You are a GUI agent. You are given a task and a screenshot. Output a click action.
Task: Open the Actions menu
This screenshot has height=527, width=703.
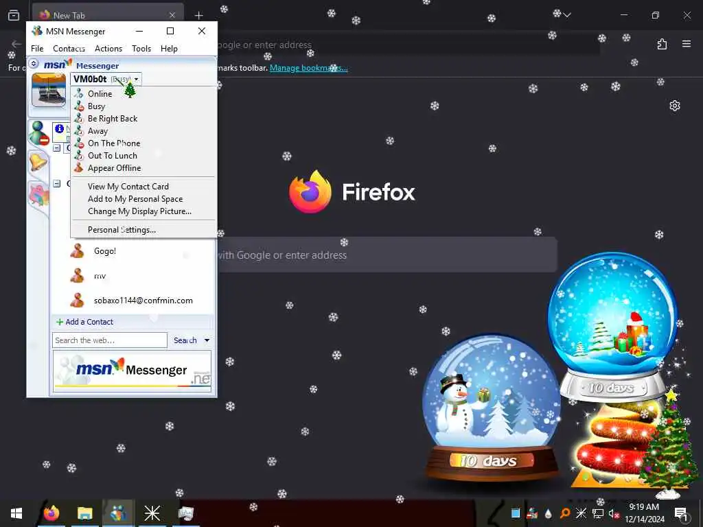tap(108, 49)
